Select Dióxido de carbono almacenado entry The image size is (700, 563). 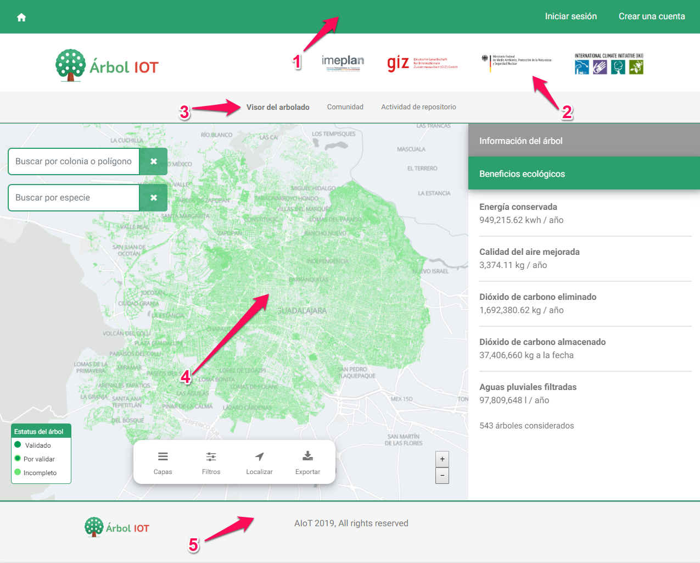point(585,349)
